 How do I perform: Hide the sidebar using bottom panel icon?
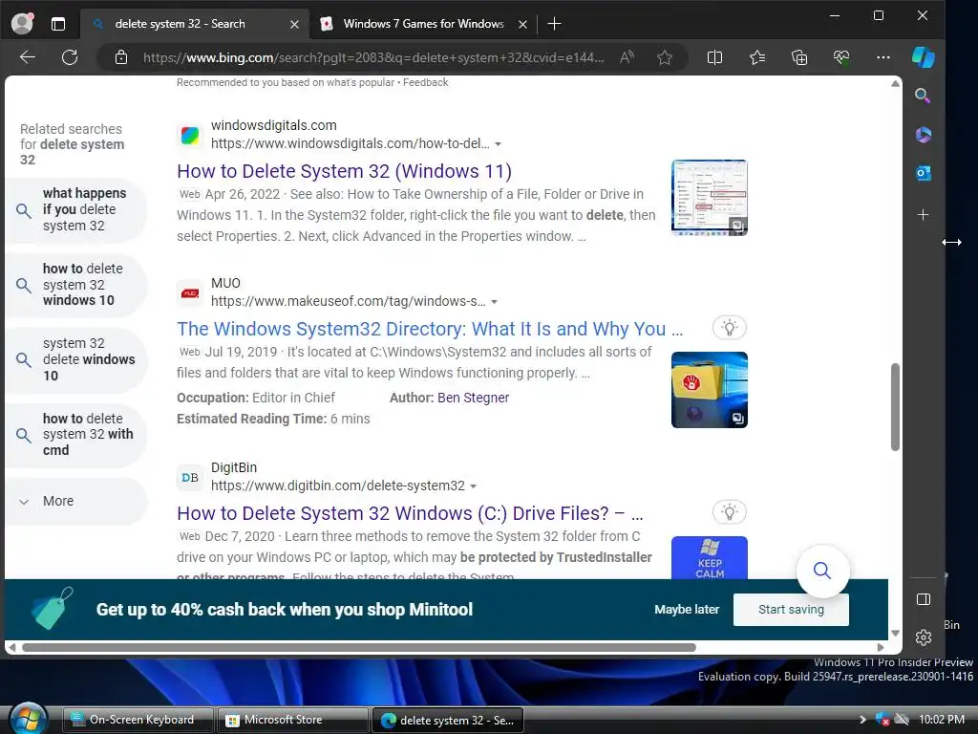tap(924, 599)
